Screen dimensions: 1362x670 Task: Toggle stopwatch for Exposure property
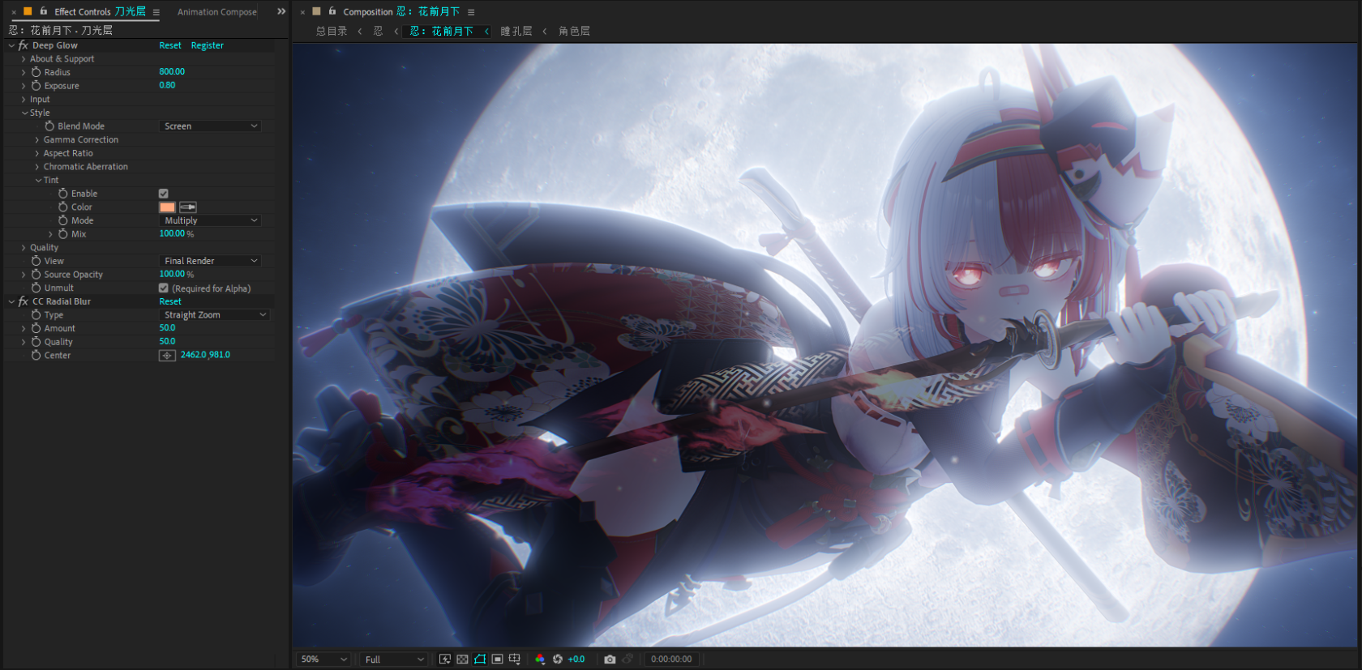click(x=36, y=86)
